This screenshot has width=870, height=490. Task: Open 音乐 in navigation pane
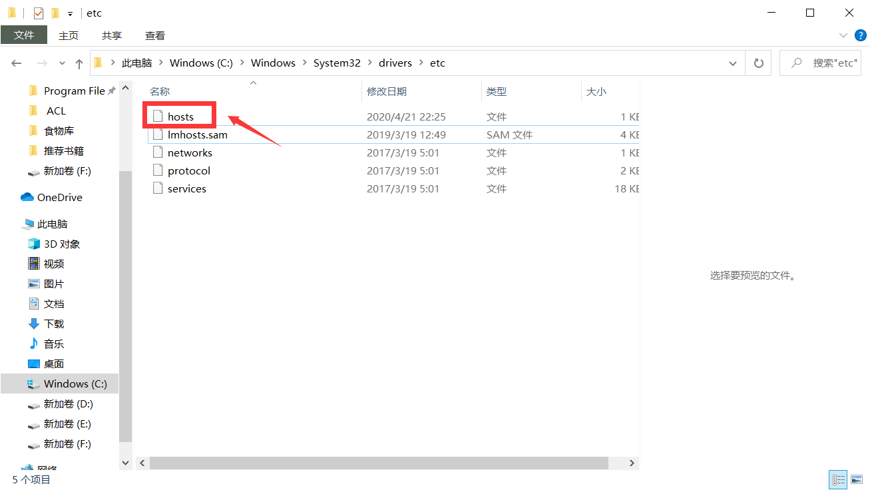pos(53,344)
